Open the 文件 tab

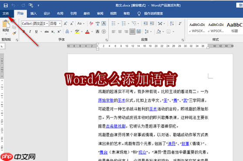pos(6,13)
